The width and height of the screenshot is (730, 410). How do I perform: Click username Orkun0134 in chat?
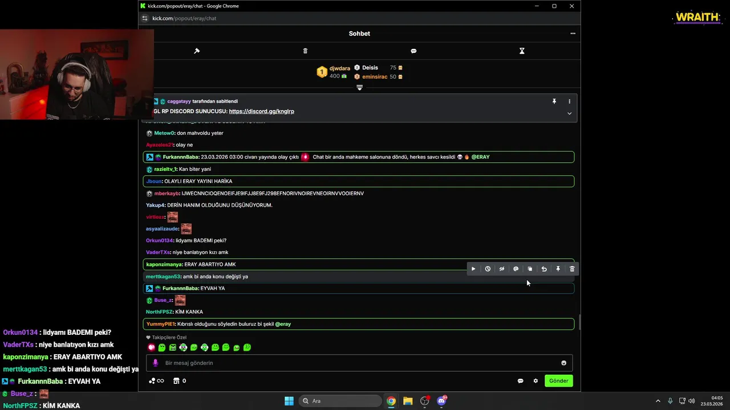(x=160, y=240)
